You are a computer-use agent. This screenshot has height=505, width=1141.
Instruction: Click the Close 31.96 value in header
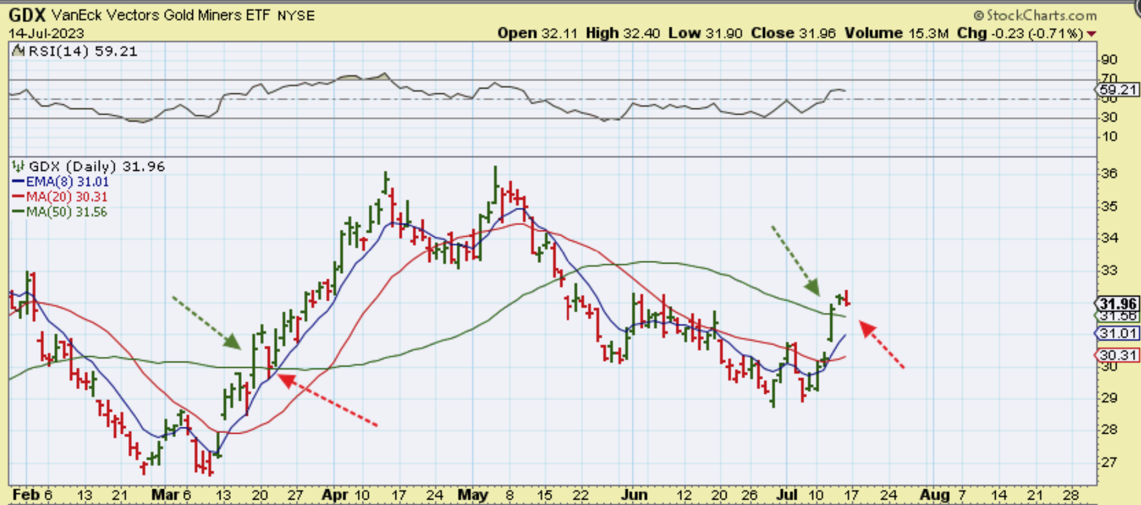(x=793, y=34)
